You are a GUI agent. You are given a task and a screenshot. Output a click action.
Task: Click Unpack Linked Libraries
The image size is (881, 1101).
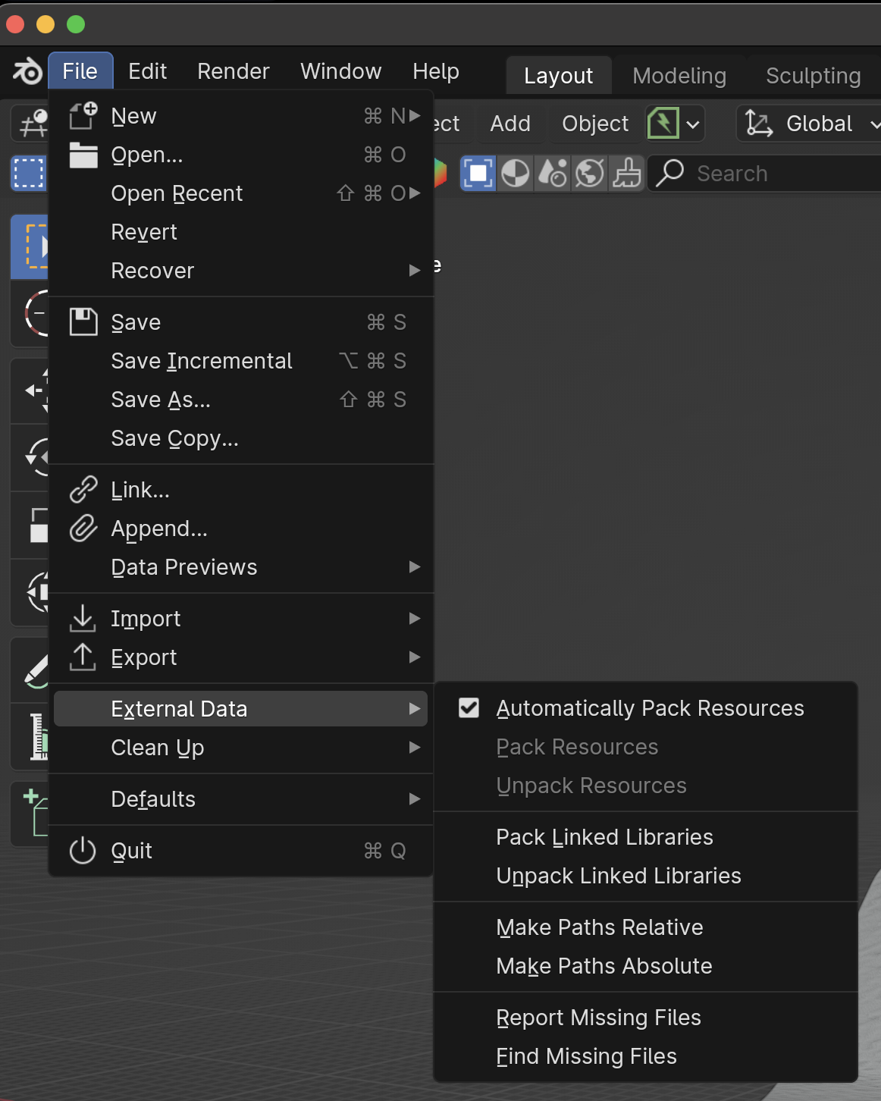coord(646,876)
